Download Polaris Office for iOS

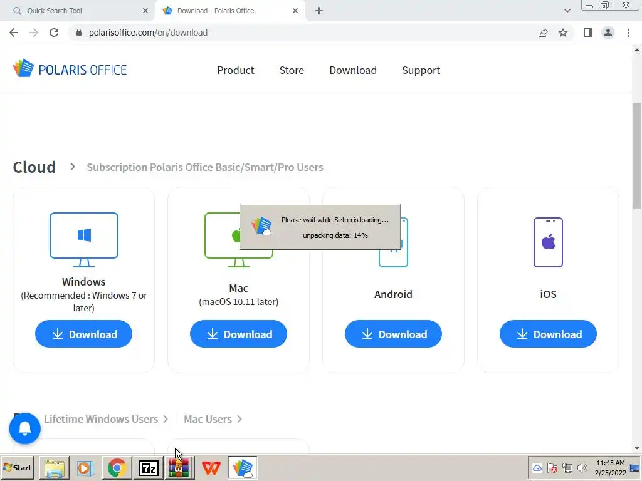pyautogui.click(x=548, y=334)
